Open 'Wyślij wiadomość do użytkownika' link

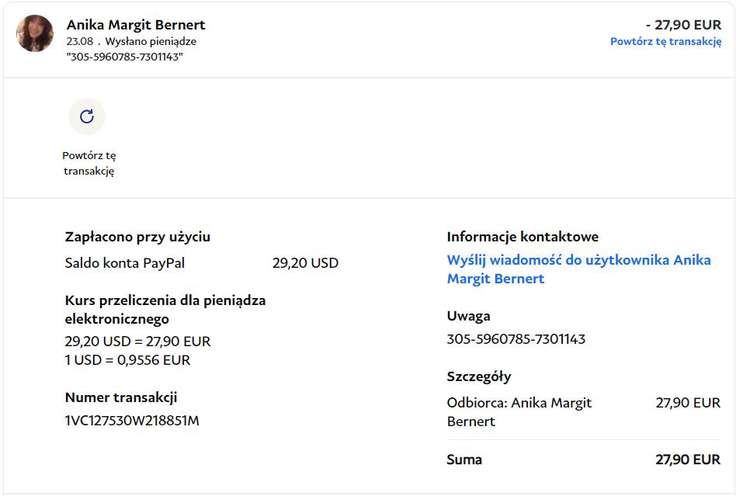click(x=578, y=269)
